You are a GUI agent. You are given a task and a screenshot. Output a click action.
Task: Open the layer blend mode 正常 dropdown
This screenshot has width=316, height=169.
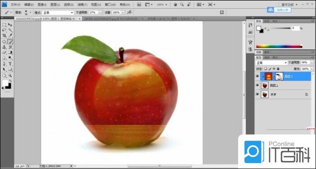tap(271, 63)
